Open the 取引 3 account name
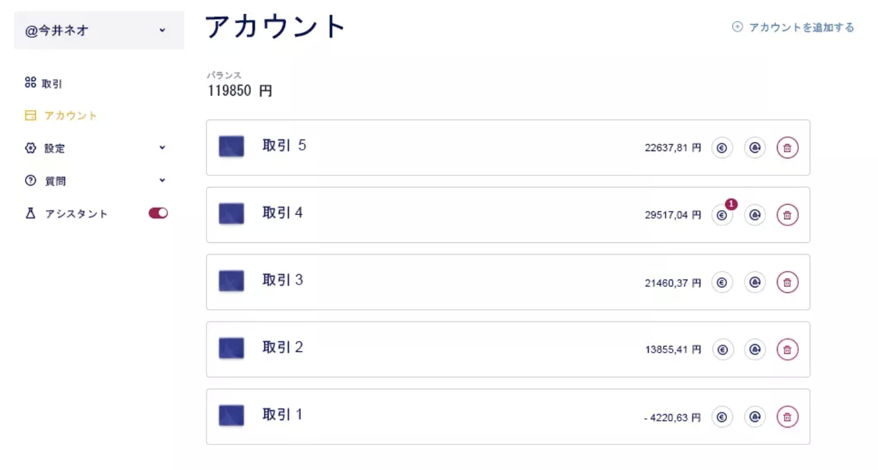Viewport: 878px width, 470px height. click(283, 280)
